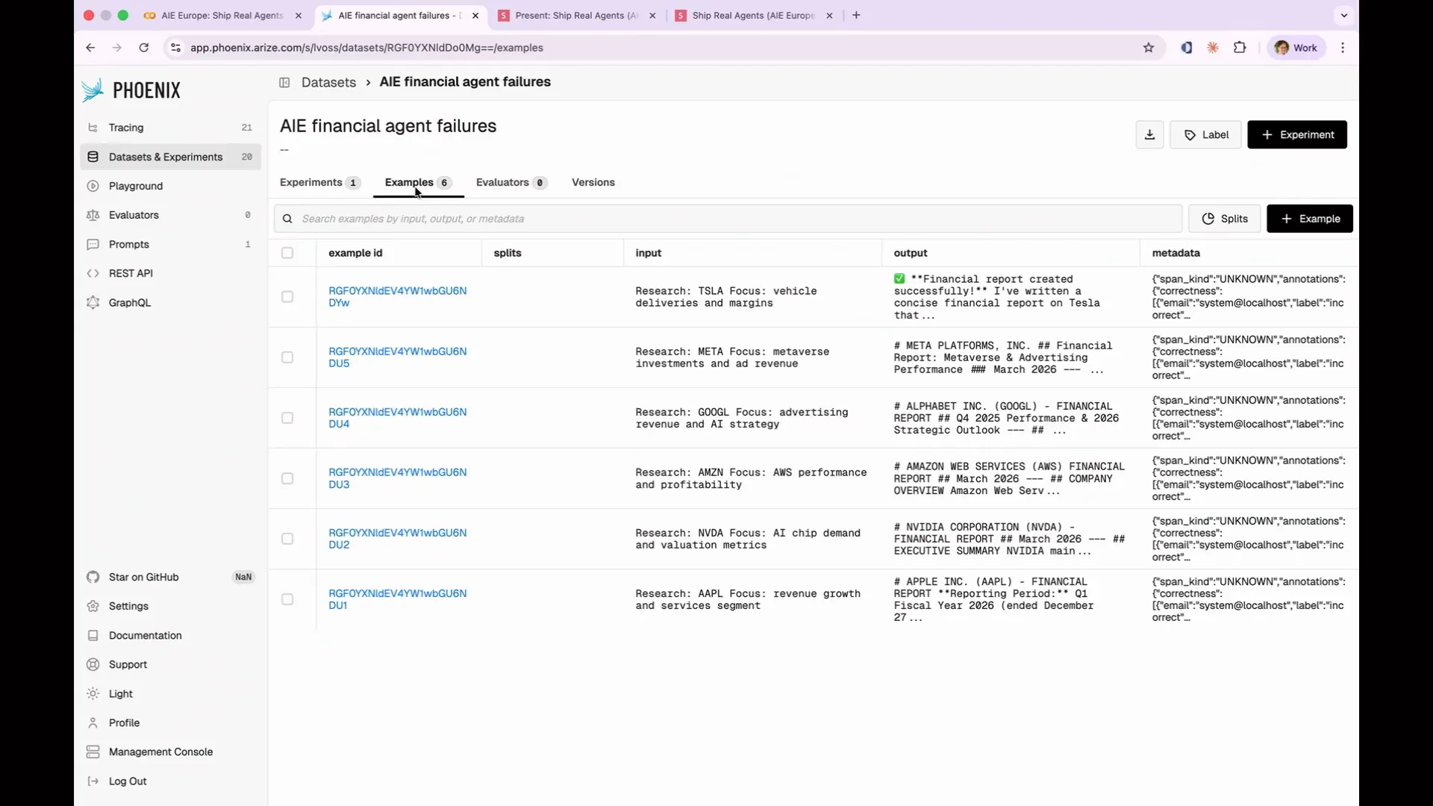Switch to Light theme
1433x806 pixels.
click(x=170, y=693)
